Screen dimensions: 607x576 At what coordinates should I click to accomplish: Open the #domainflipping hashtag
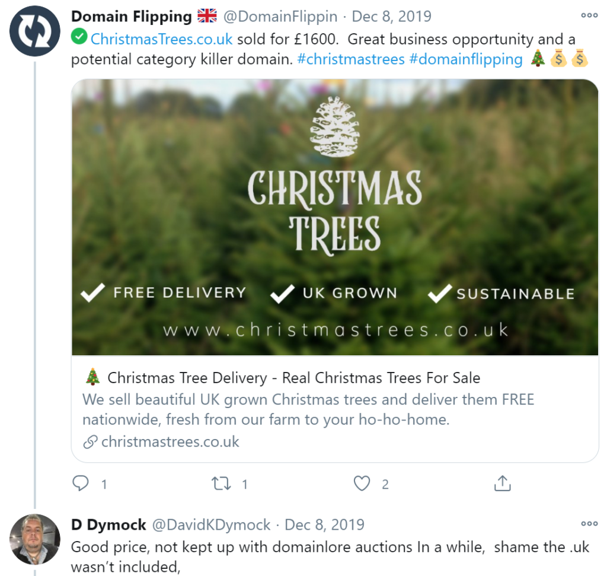pyautogui.click(x=466, y=59)
